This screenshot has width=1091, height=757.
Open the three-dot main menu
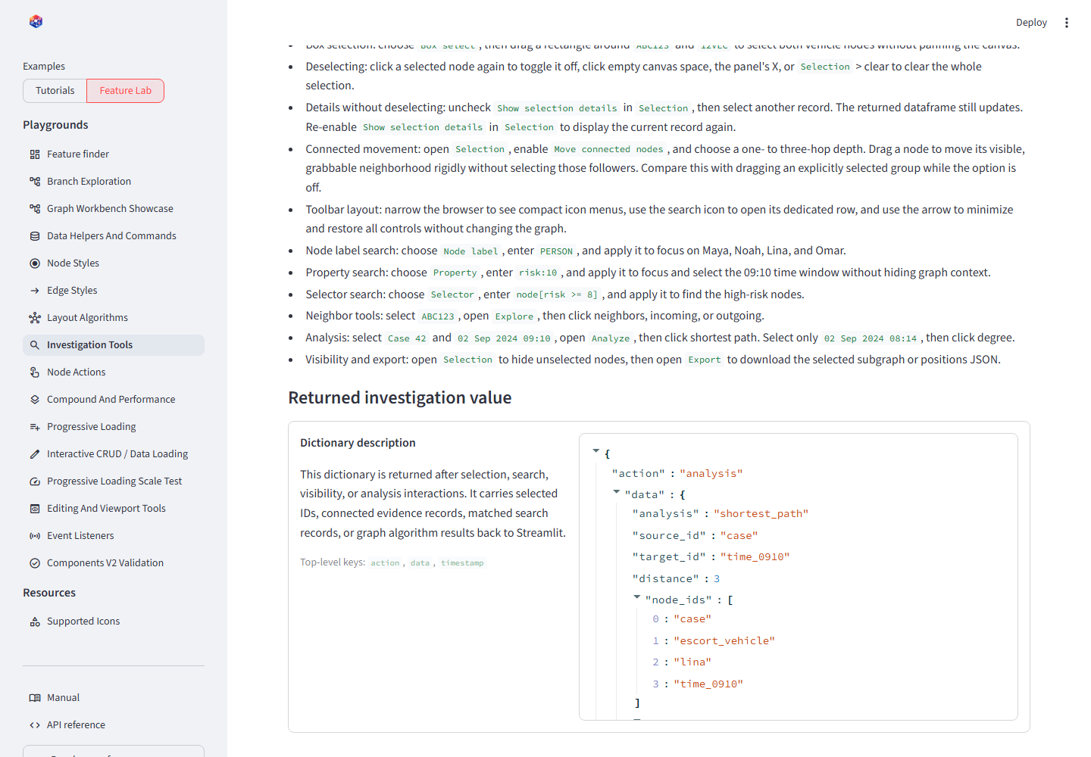pos(1067,23)
